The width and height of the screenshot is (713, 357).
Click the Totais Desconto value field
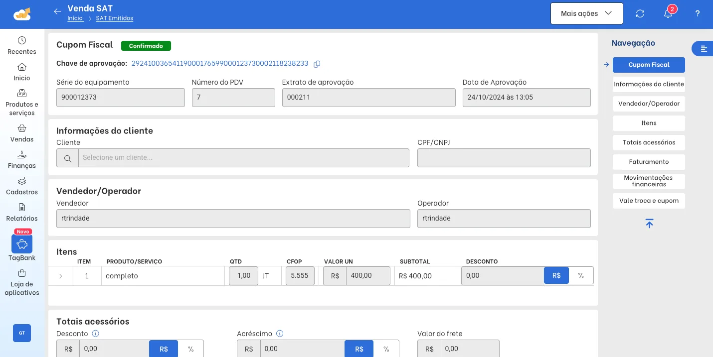tap(114, 349)
